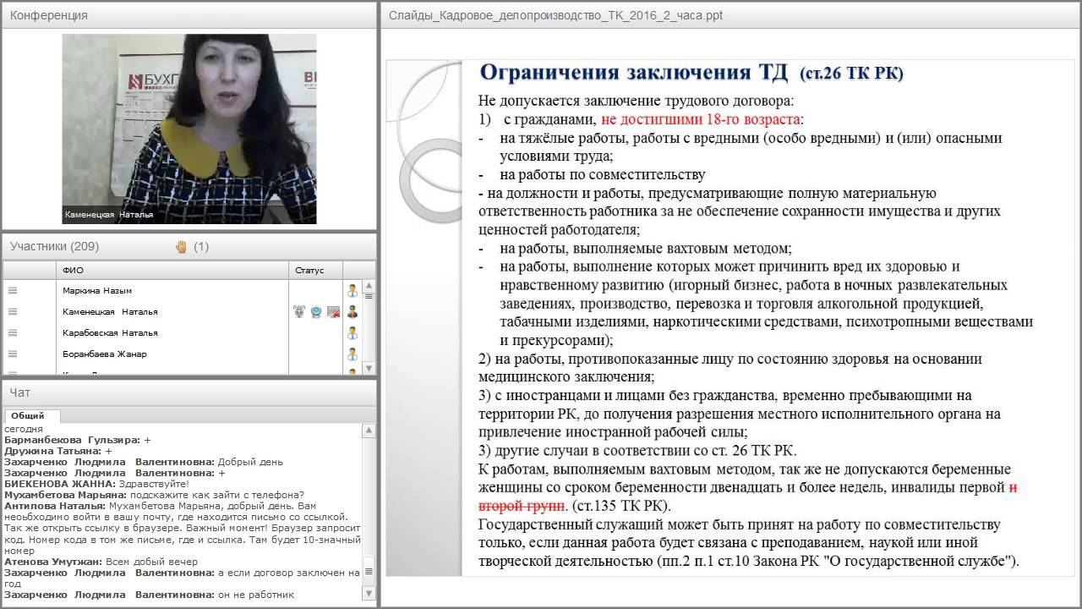
Task: Click webcam status icon for Каменецкая Наталья
Action: click(x=316, y=311)
